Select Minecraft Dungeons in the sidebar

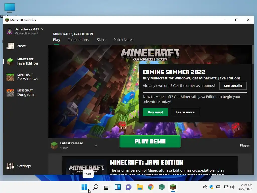26,93
